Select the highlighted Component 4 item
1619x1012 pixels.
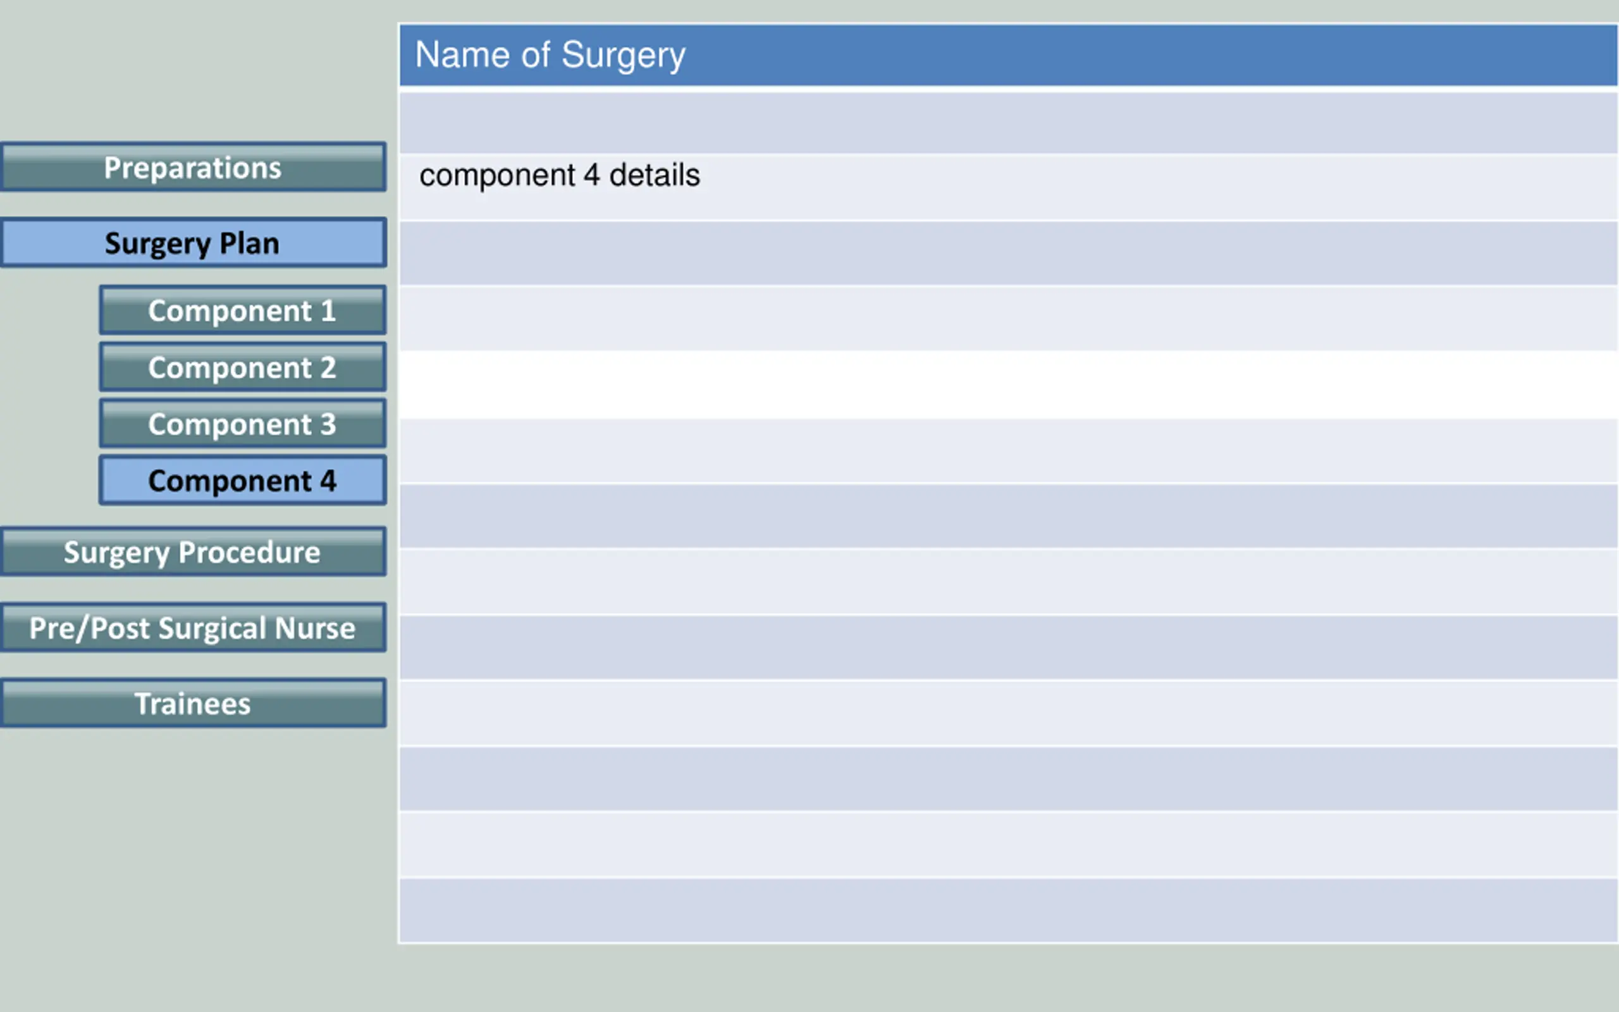pyautogui.click(x=243, y=480)
